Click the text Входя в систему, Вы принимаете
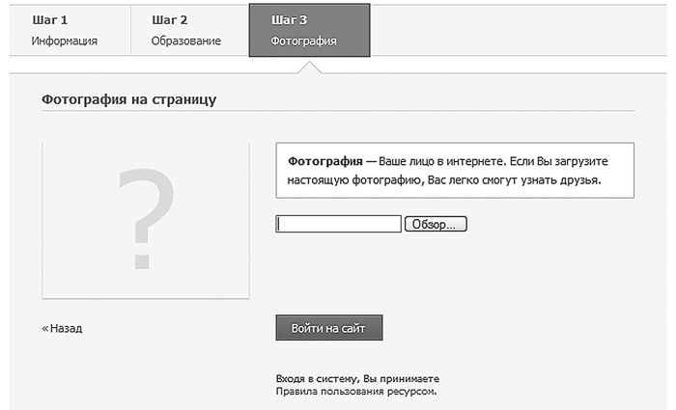This screenshot has width=676, height=410. [x=357, y=379]
